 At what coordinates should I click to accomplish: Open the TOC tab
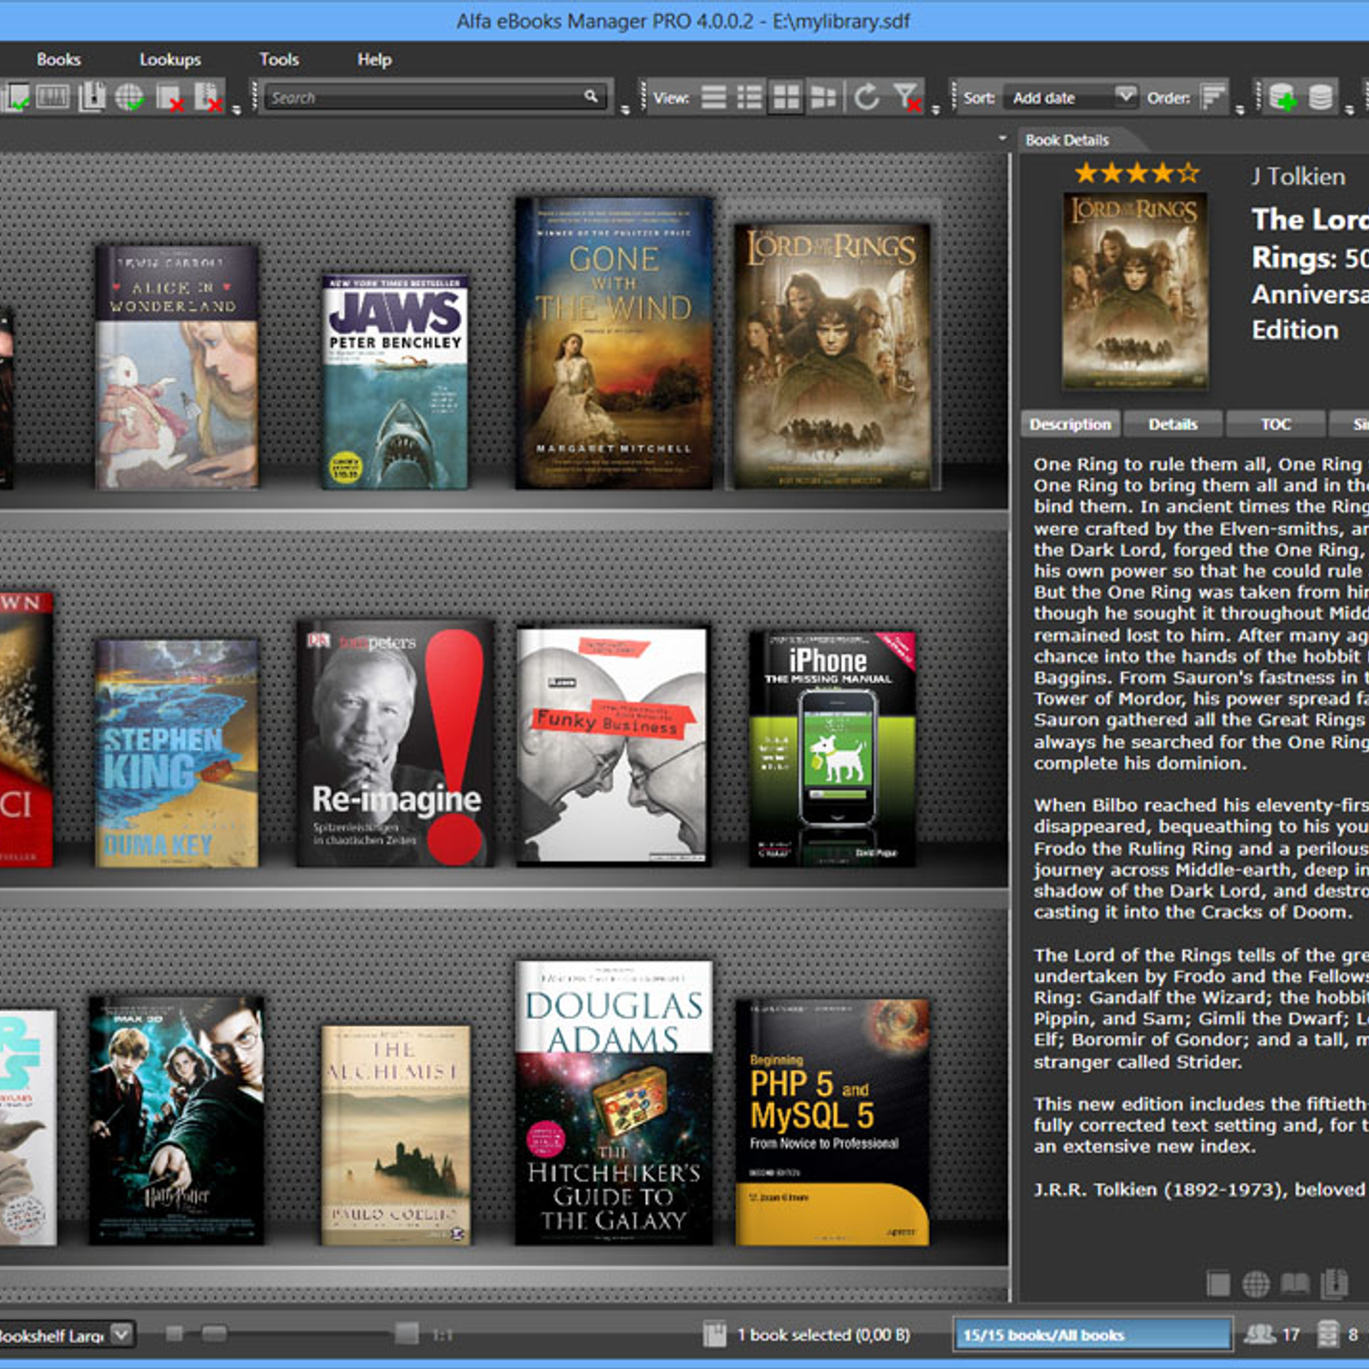pyautogui.click(x=1275, y=424)
